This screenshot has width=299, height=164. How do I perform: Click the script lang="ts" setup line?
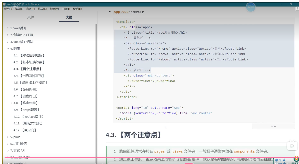(x=150, y=108)
